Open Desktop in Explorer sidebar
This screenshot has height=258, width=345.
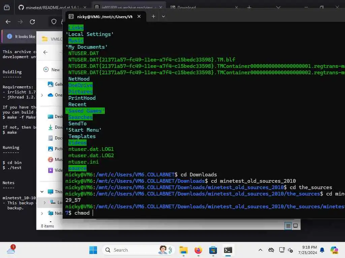(55, 117)
